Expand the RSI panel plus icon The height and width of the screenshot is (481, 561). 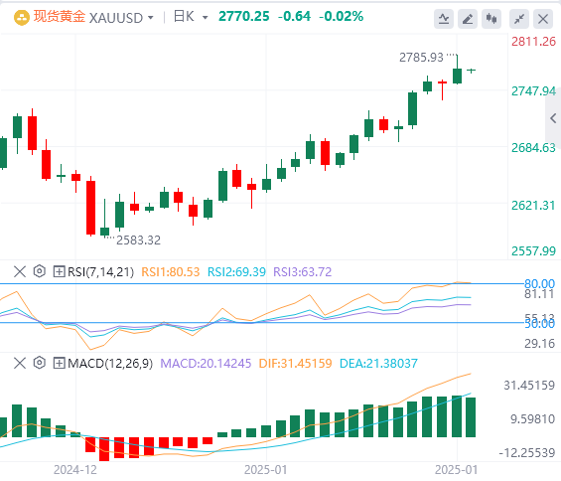click(59, 271)
